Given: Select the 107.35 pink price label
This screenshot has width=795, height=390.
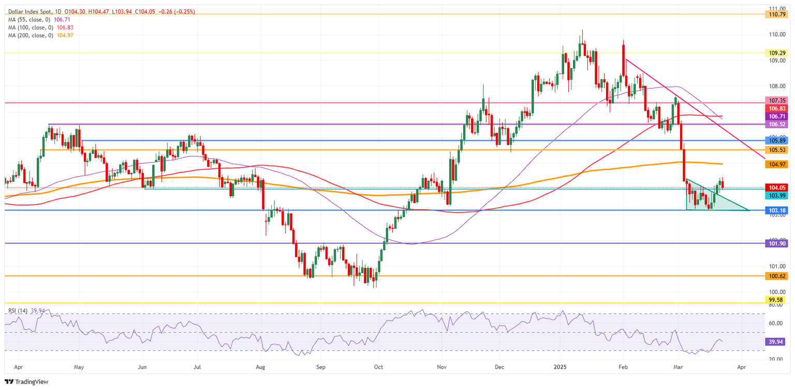Looking at the screenshot, I should [x=778, y=101].
